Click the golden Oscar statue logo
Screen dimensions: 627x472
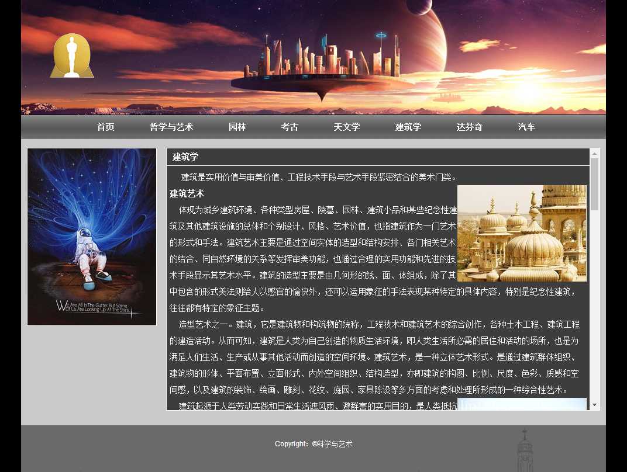pos(72,56)
